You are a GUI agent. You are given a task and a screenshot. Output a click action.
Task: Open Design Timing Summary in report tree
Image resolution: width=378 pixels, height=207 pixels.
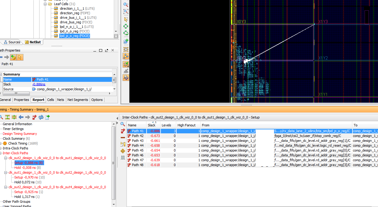20,134
